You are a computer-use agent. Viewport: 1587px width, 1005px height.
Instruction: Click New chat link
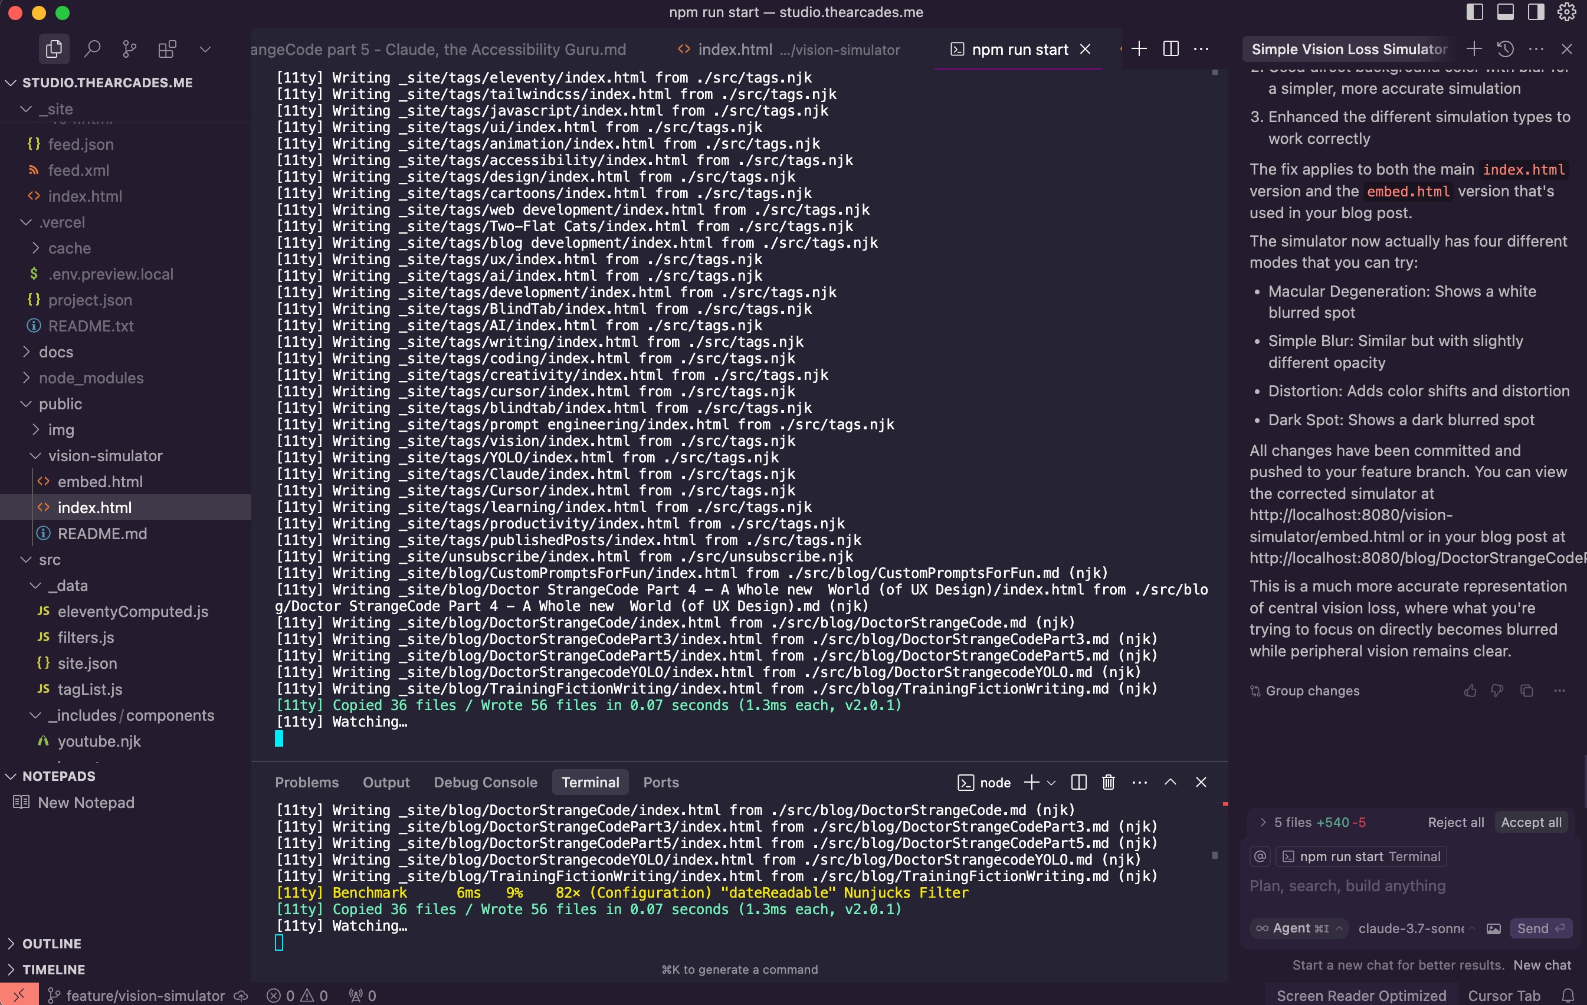[1542, 965]
